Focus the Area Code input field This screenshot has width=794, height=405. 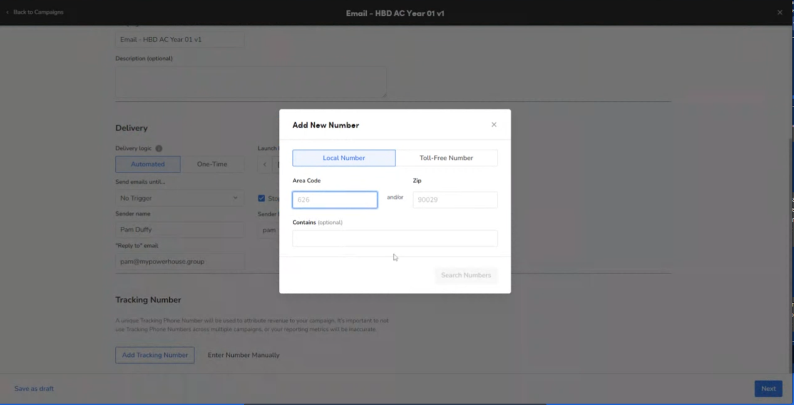pos(335,200)
